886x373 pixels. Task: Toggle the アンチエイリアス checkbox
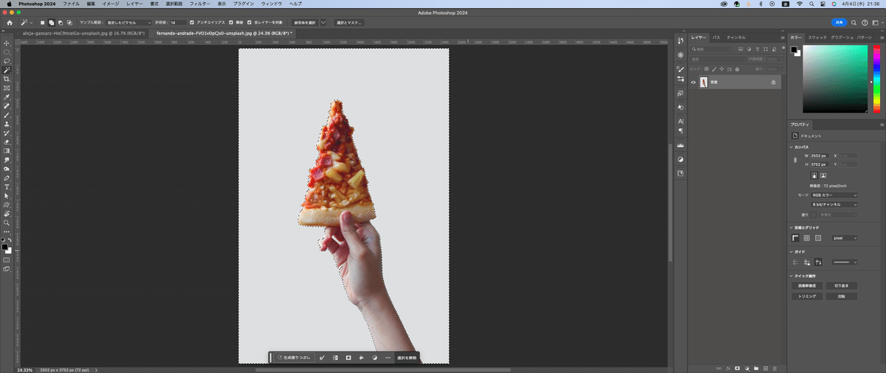[193, 23]
